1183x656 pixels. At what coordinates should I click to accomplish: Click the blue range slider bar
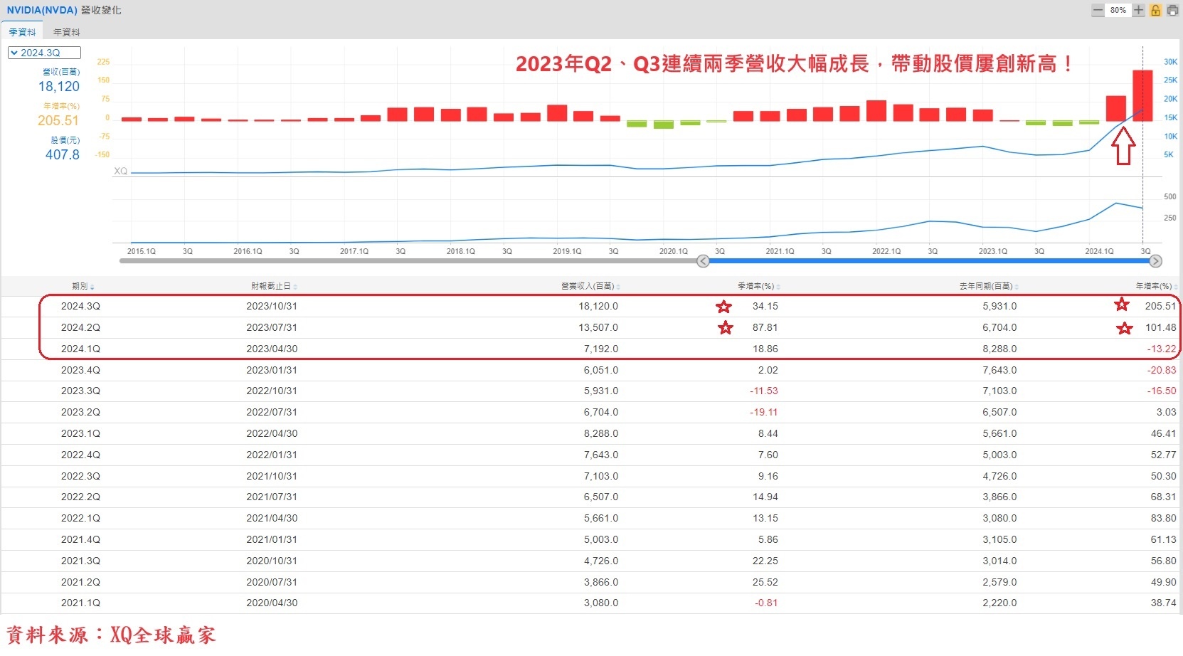tap(929, 261)
